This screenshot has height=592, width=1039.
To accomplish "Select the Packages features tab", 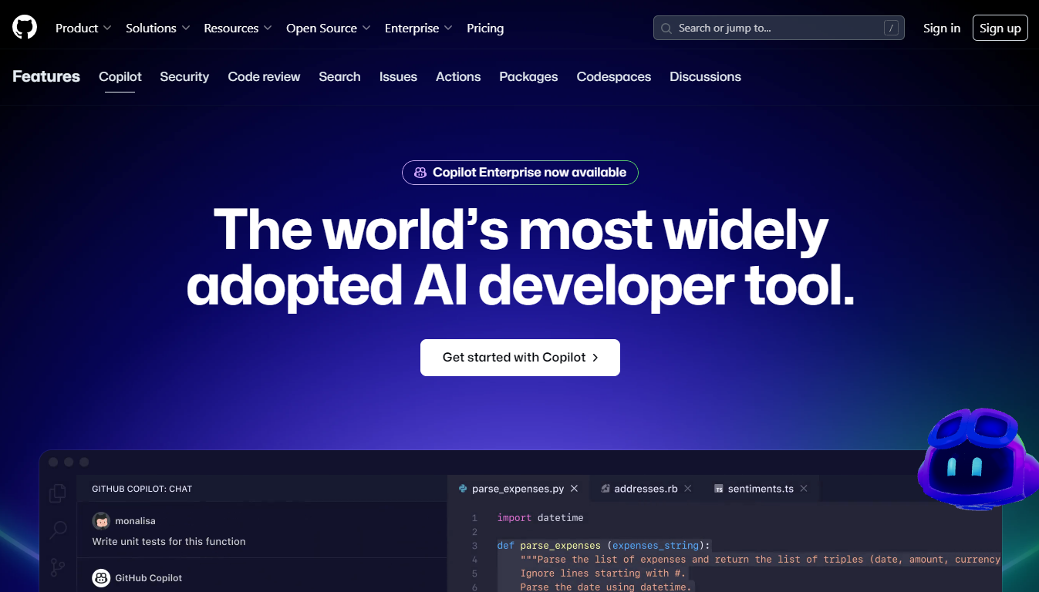I will point(528,77).
